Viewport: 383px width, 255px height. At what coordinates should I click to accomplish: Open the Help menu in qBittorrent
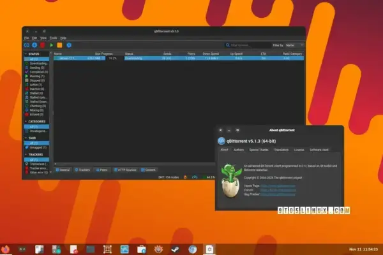63,38
